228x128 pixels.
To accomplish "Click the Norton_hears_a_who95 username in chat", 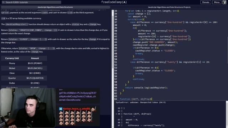I will pyautogui.click(x=76, y=109).
